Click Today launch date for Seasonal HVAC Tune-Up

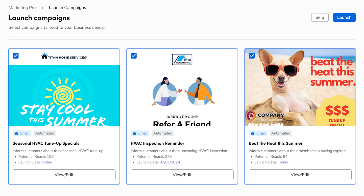(x=47, y=162)
